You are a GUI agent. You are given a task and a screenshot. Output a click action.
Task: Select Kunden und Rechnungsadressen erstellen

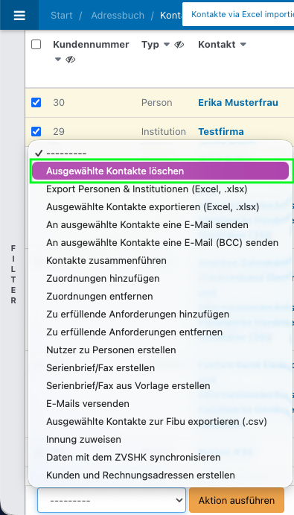[x=160, y=475]
